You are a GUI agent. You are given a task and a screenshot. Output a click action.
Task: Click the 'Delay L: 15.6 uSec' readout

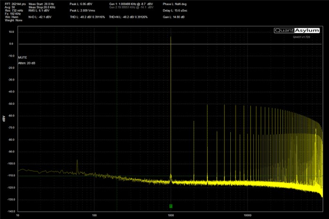175,10
